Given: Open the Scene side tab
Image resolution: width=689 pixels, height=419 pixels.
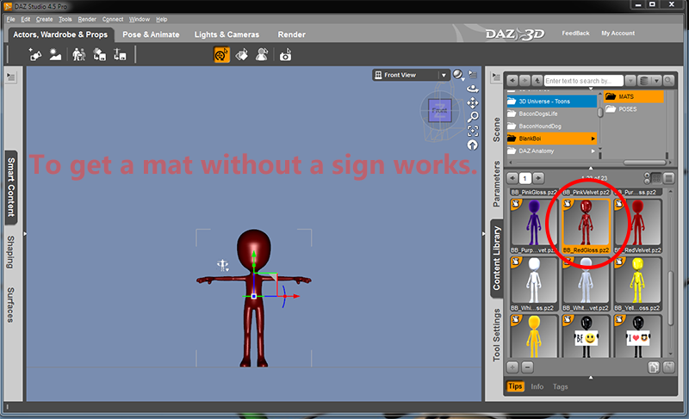Looking at the screenshot, I should pos(497,129).
